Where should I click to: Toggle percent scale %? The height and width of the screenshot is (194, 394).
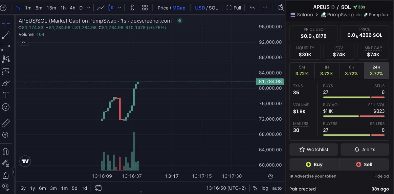pos(255,188)
